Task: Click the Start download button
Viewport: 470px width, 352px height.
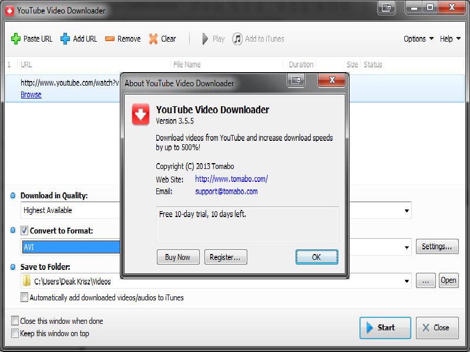Action: point(385,328)
